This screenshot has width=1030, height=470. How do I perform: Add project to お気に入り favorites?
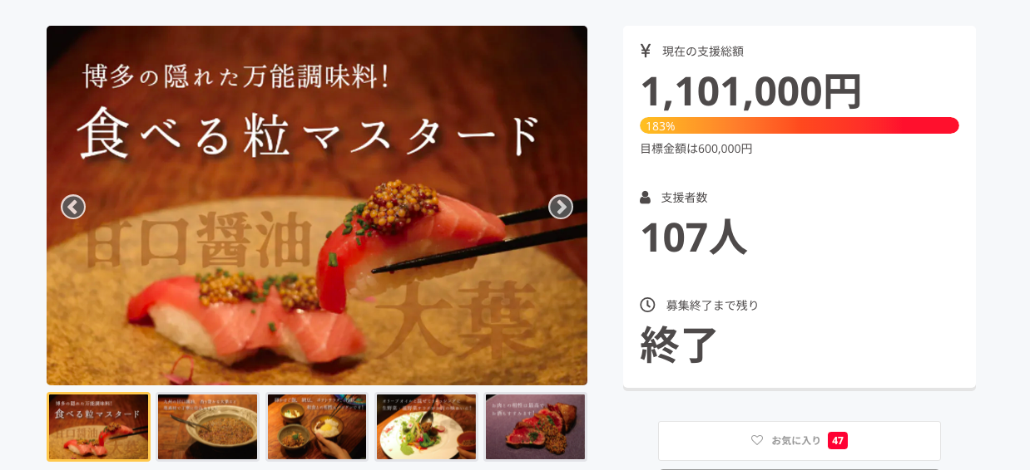click(x=800, y=441)
